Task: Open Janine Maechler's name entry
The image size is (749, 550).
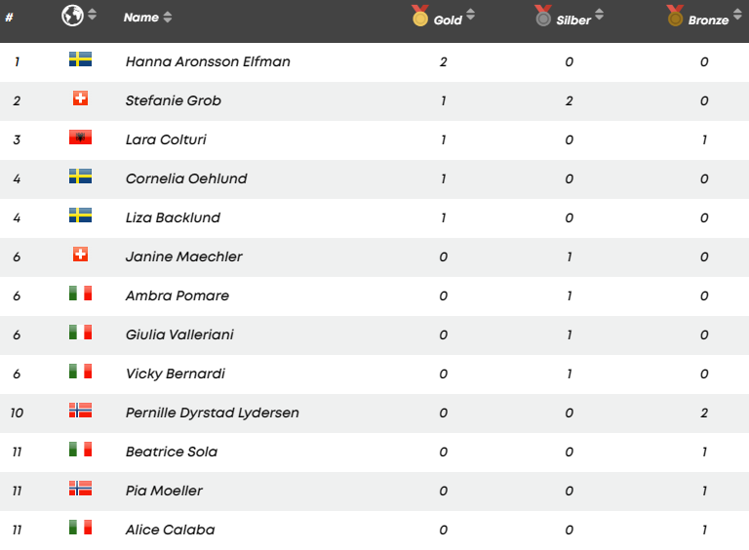Action: [184, 256]
